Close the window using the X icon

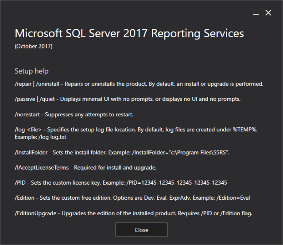tap(268, 13)
